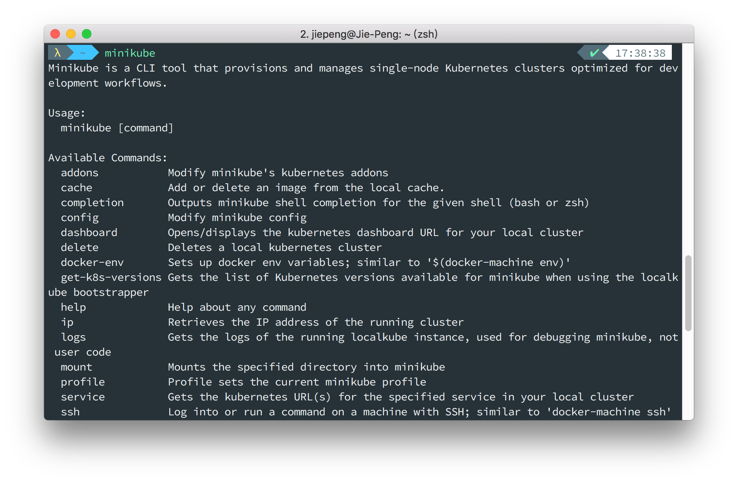Click the 'completion' command name

tap(92, 203)
